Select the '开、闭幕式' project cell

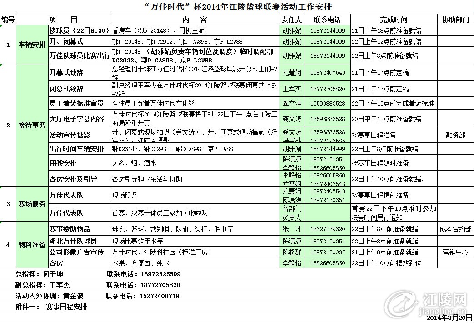tap(80, 41)
